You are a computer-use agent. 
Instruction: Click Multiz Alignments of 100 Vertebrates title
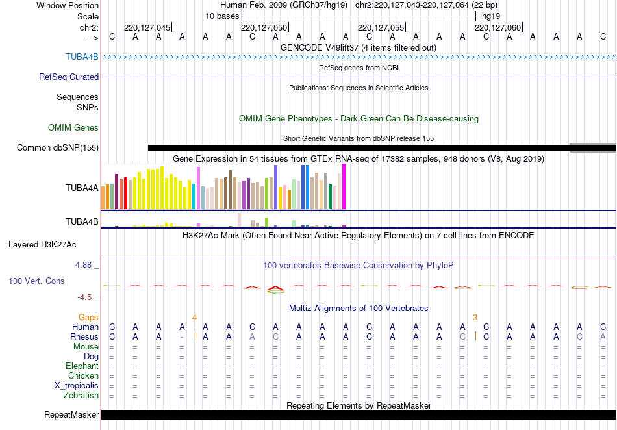(x=359, y=308)
